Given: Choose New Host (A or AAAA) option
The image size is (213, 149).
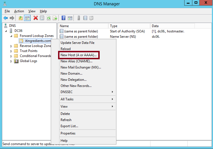Looking at the screenshot, I should pos(78,55).
